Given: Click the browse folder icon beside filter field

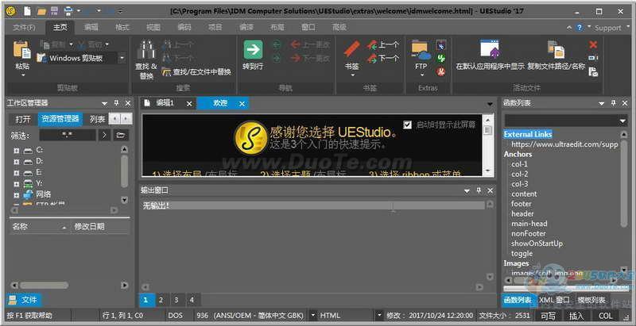Looking at the screenshot, I should pyautogui.click(x=120, y=135).
